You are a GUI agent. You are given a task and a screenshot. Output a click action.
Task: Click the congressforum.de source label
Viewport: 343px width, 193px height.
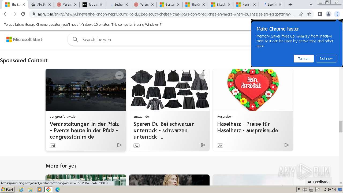pyautogui.click(x=63, y=117)
